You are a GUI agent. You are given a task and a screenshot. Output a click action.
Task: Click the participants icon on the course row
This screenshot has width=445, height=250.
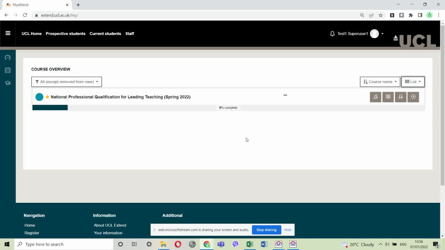point(375,97)
